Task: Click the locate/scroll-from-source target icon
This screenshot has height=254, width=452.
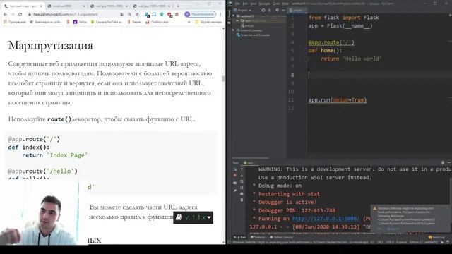Action: (x=263, y=11)
